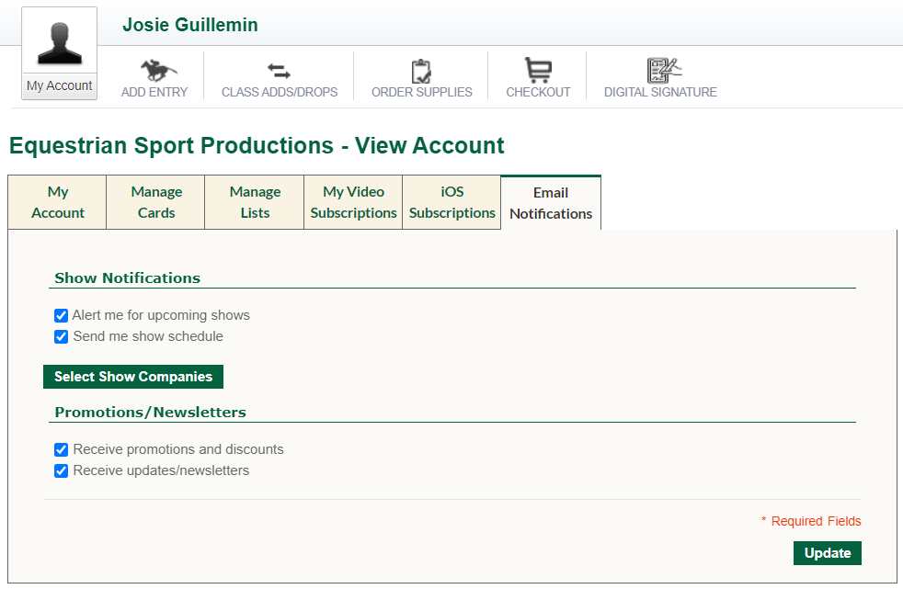
Task: Open the My Video Subscriptions tab
Action: click(353, 202)
